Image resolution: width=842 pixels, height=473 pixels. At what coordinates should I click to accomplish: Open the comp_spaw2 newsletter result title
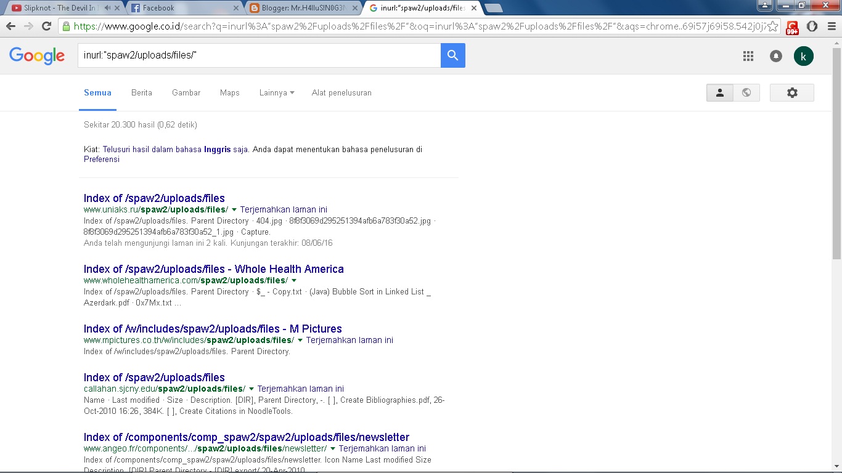point(247,437)
